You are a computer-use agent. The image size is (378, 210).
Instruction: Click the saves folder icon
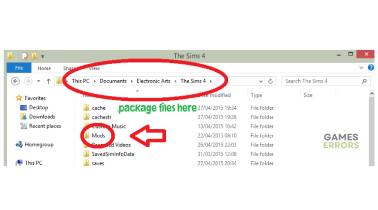(x=86, y=163)
